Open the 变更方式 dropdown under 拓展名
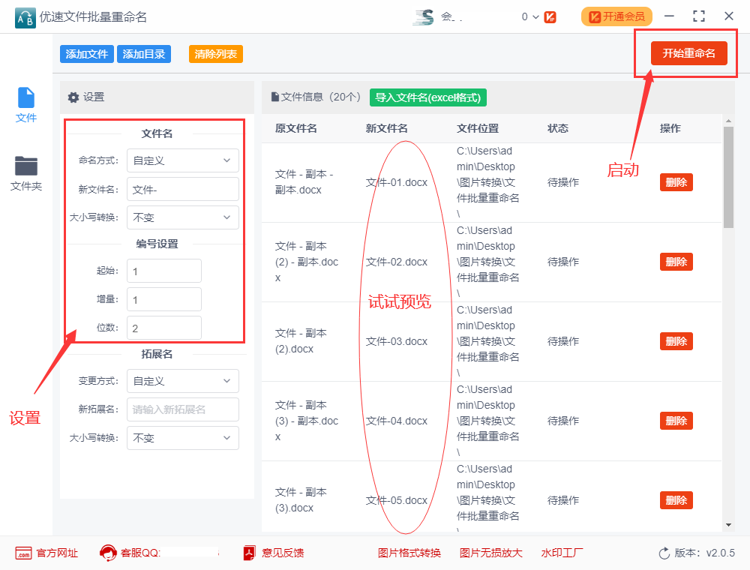This screenshot has width=750, height=570. pos(182,381)
